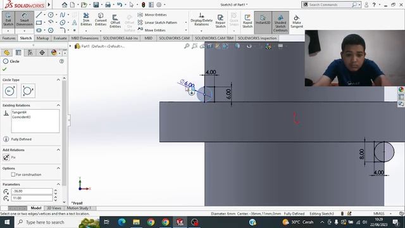Click the Y center coordinate field

[32, 198]
